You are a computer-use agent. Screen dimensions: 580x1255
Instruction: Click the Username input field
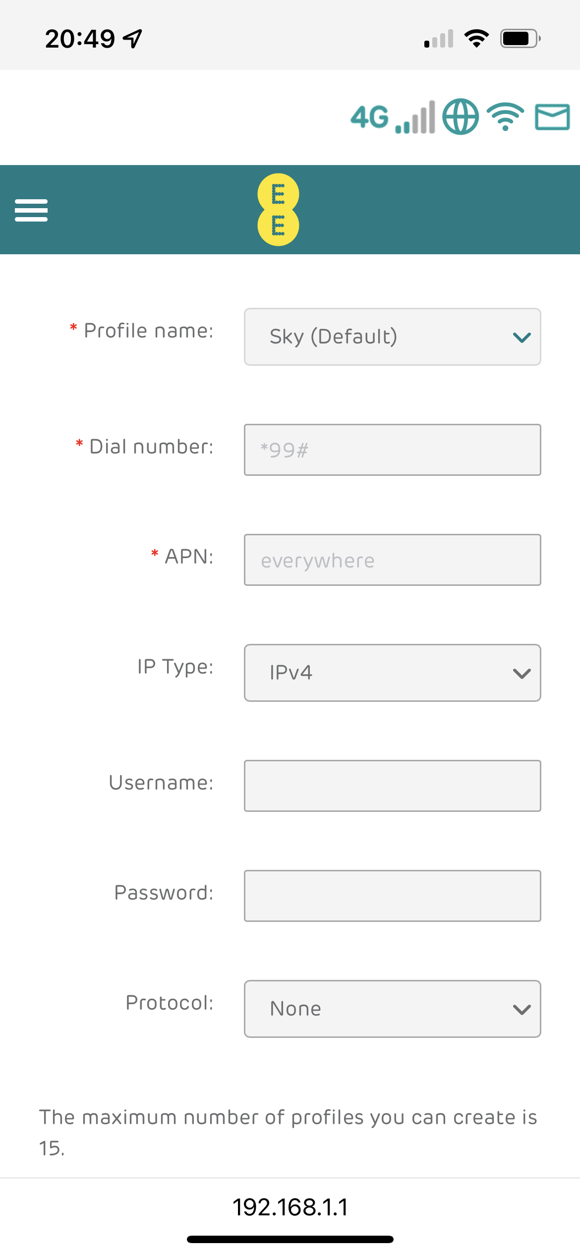pos(392,786)
